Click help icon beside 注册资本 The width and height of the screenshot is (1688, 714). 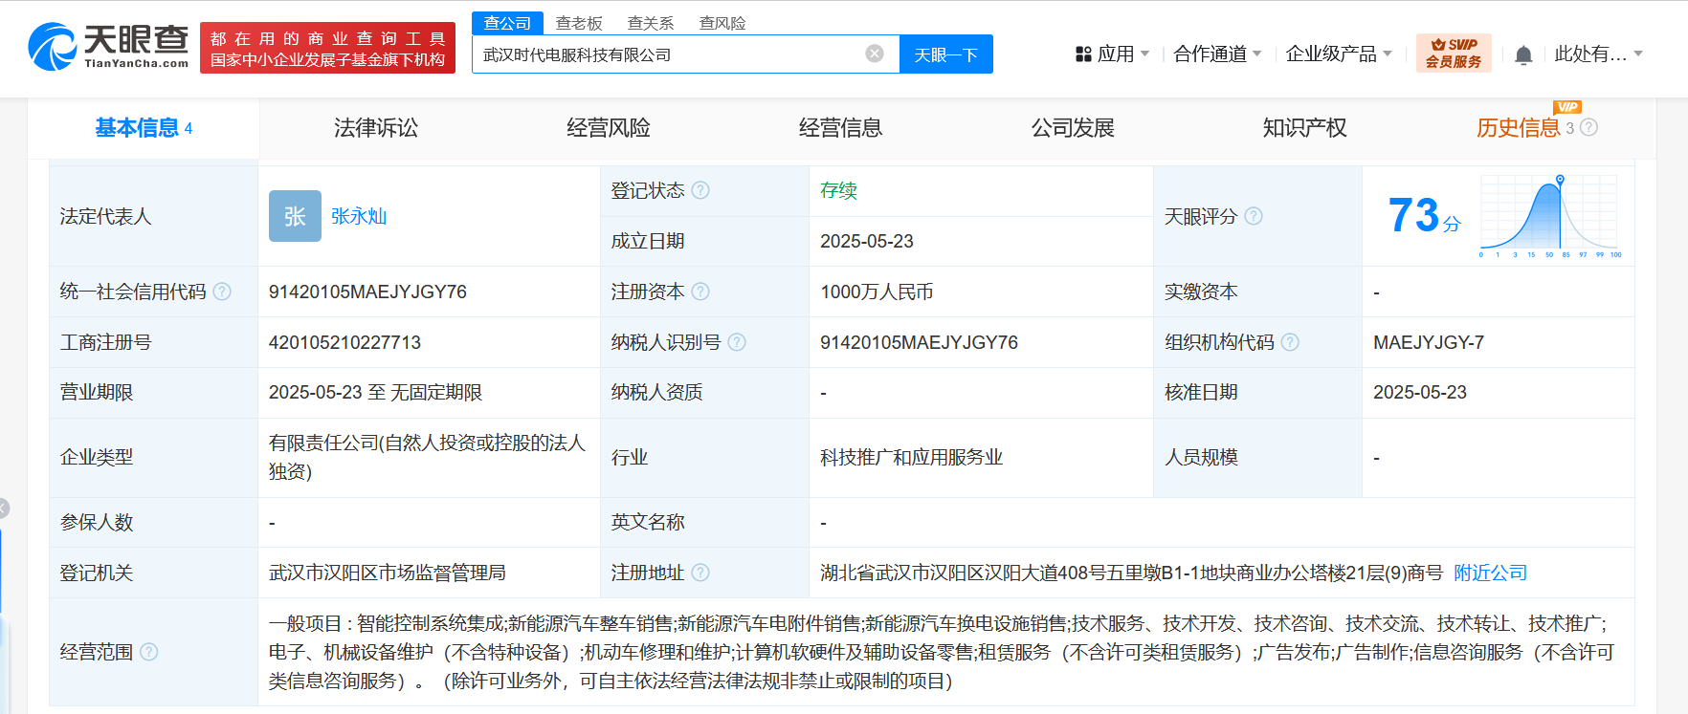(x=700, y=292)
